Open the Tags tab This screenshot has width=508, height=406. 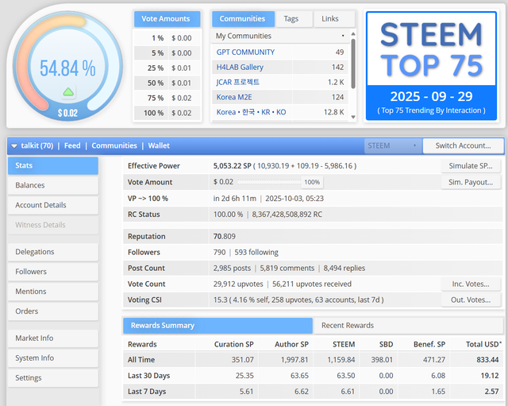click(294, 19)
